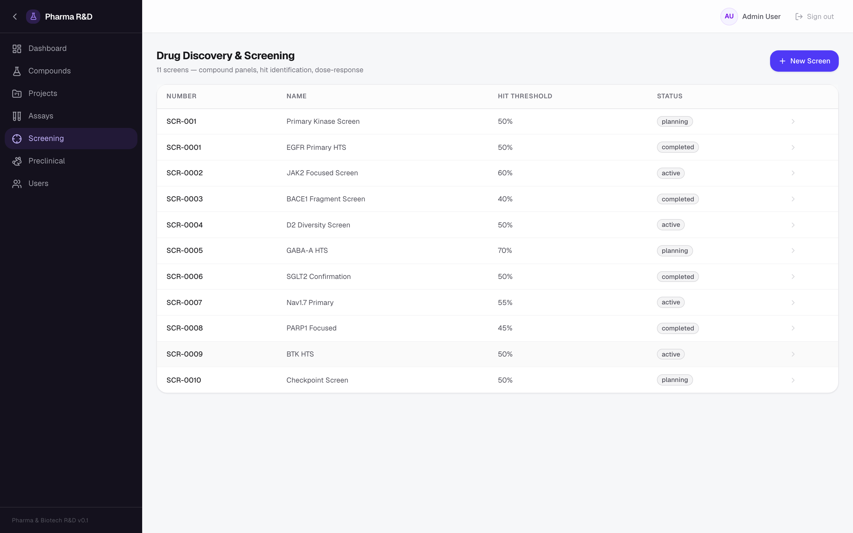Click the planning badge for SCR-001
853x533 pixels.
click(x=675, y=122)
